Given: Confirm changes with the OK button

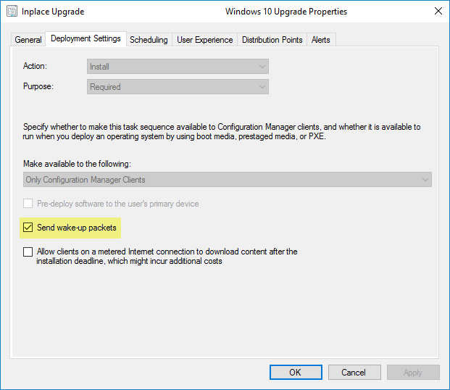Looking at the screenshot, I should click(296, 372).
